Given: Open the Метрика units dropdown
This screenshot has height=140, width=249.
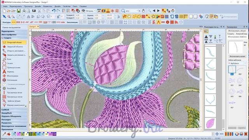Looking at the screenshot, I should pos(95,11).
